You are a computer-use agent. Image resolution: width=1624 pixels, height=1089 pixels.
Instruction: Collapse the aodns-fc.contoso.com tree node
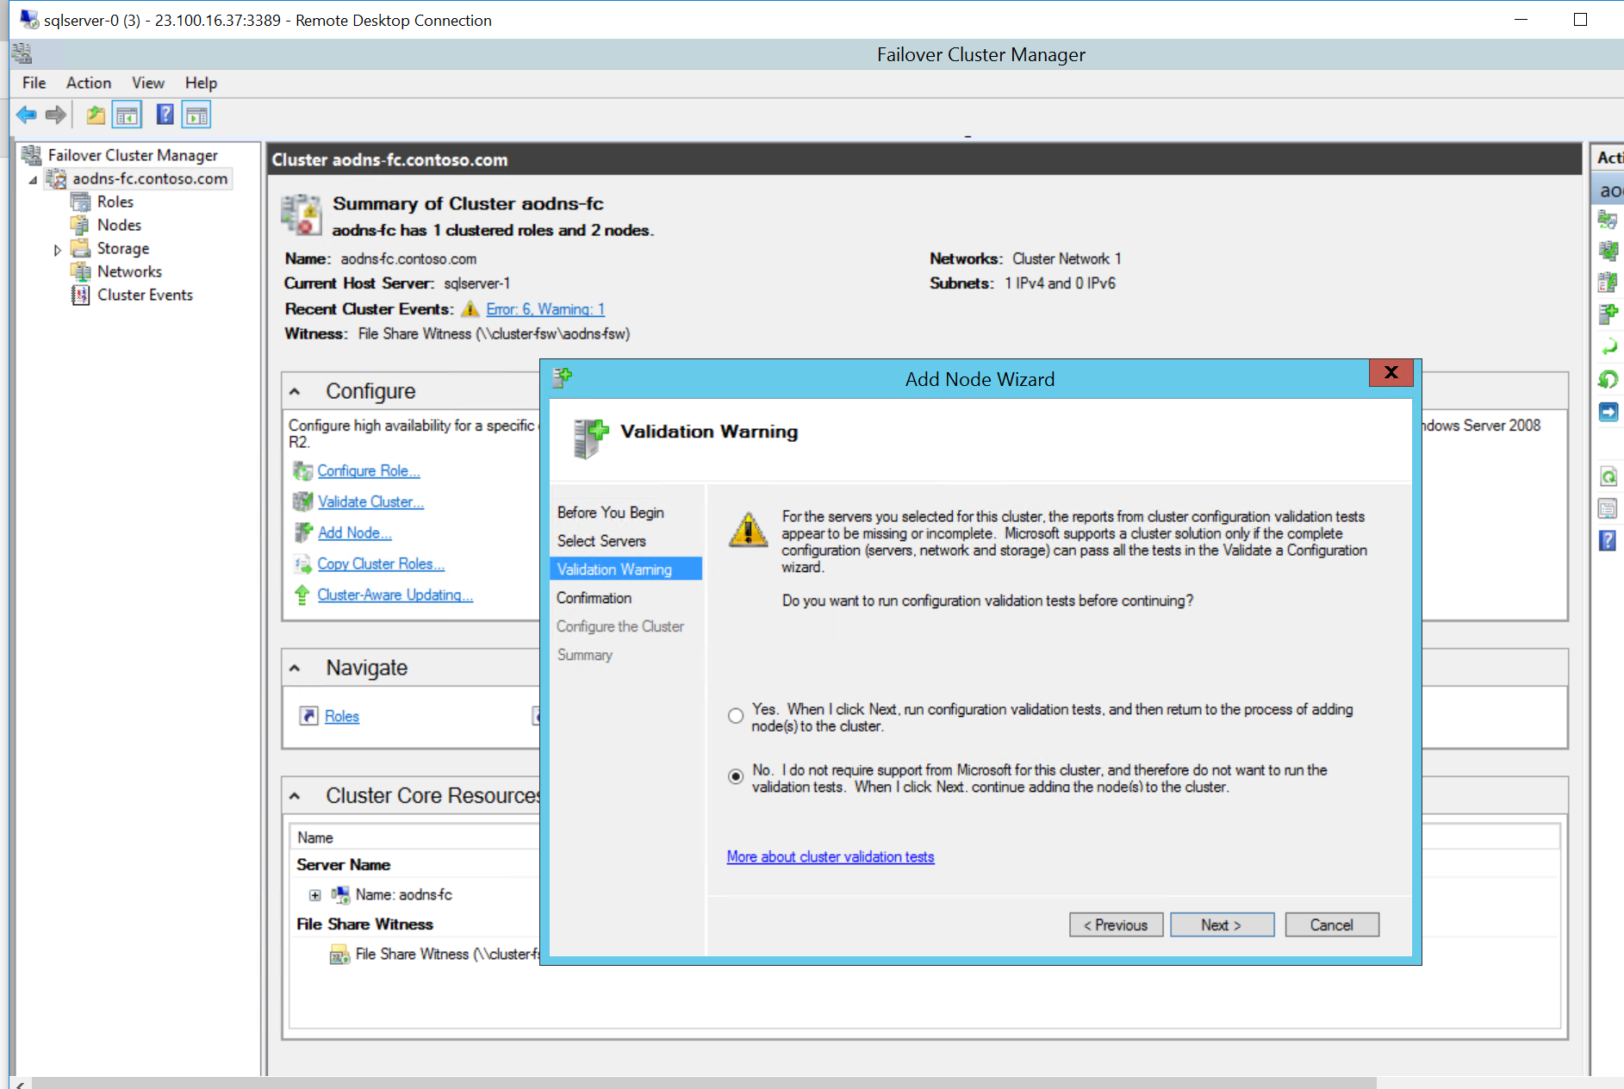pyautogui.click(x=34, y=180)
